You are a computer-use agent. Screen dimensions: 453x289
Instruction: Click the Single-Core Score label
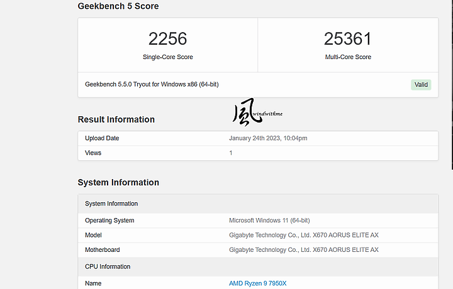pyautogui.click(x=167, y=57)
